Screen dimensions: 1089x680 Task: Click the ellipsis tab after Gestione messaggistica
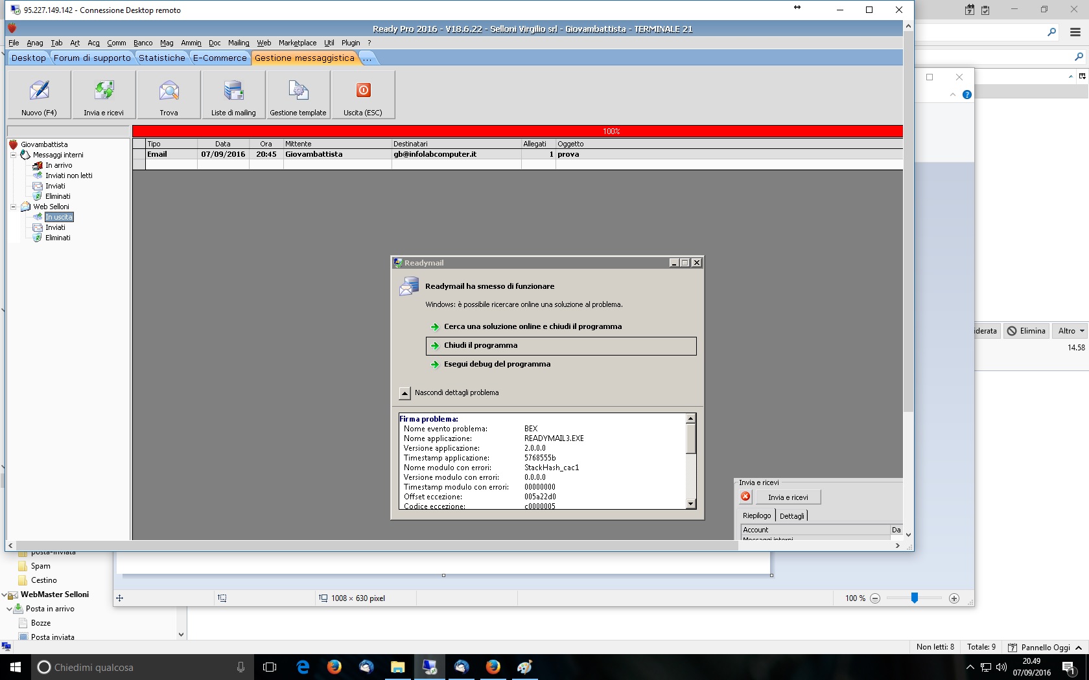tap(368, 58)
